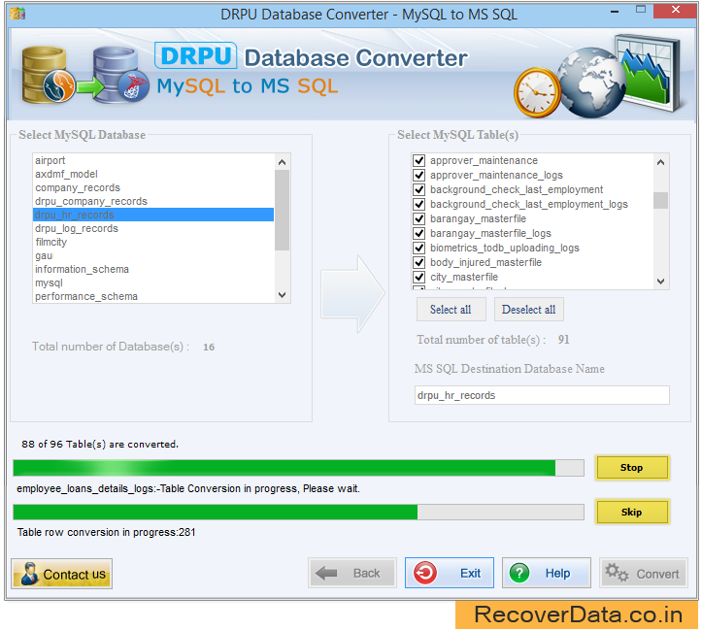Open Help
This screenshot has width=702, height=631.
[x=547, y=573]
